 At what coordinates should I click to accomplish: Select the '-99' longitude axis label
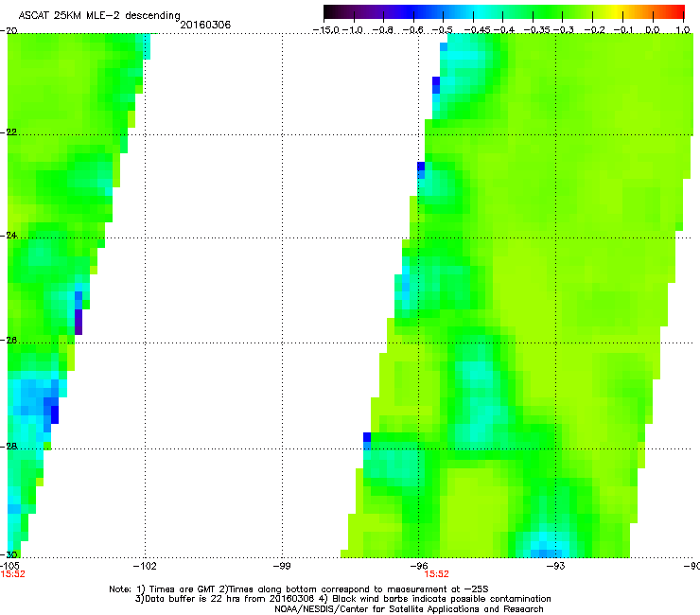coord(282,566)
